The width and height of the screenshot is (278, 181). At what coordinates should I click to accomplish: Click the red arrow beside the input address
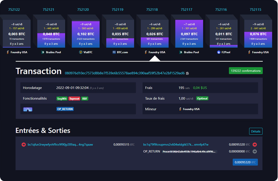tap(24, 145)
